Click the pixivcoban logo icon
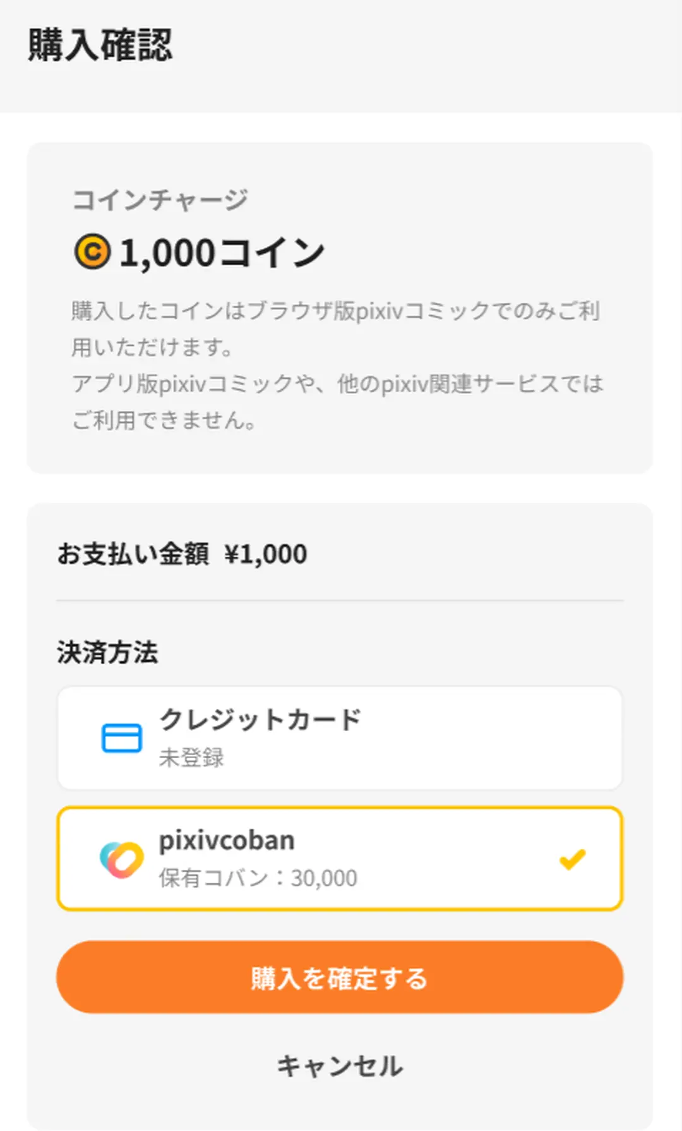682x1131 pixels. tap(121, 859)
